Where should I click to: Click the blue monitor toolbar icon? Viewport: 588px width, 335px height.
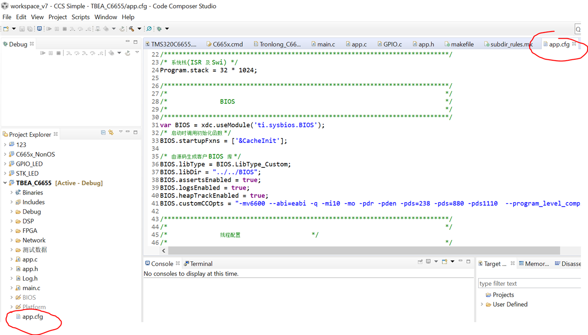pos(40,29)
